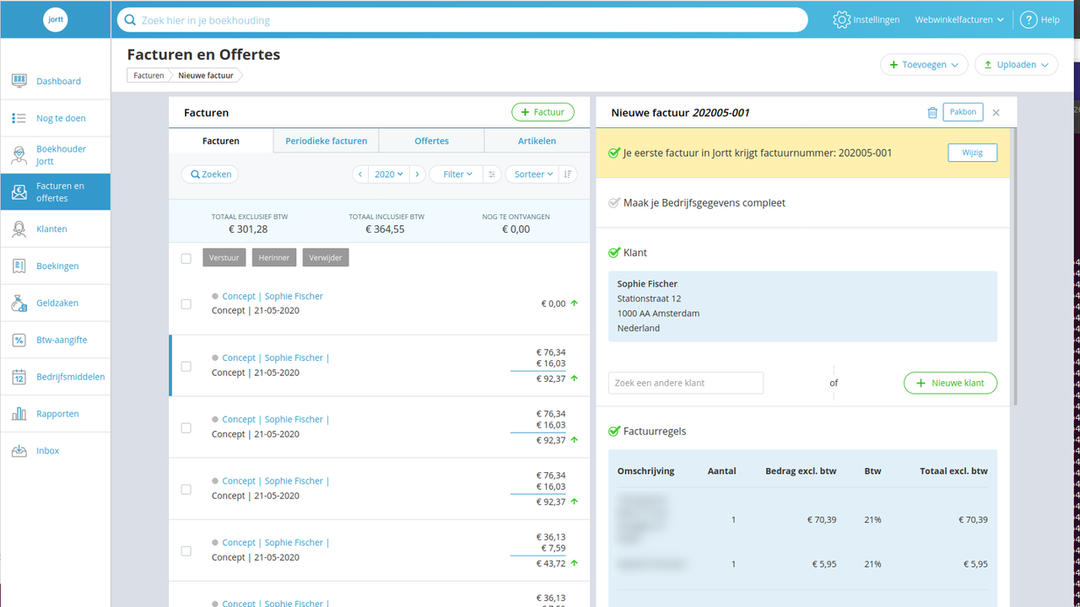1080x607 pixels.
Task: Check the first Concept invoice of € 0,00
Action: pos(186,304)
